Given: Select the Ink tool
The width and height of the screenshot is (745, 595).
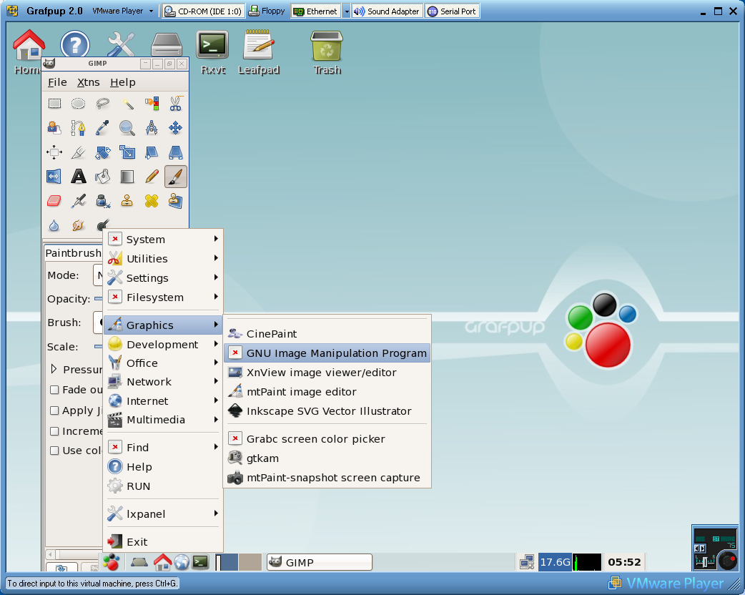Looking at the screenshot, I should tap(103, 201).
